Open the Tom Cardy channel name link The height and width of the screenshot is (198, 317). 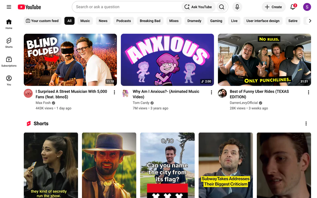point(141,103)
